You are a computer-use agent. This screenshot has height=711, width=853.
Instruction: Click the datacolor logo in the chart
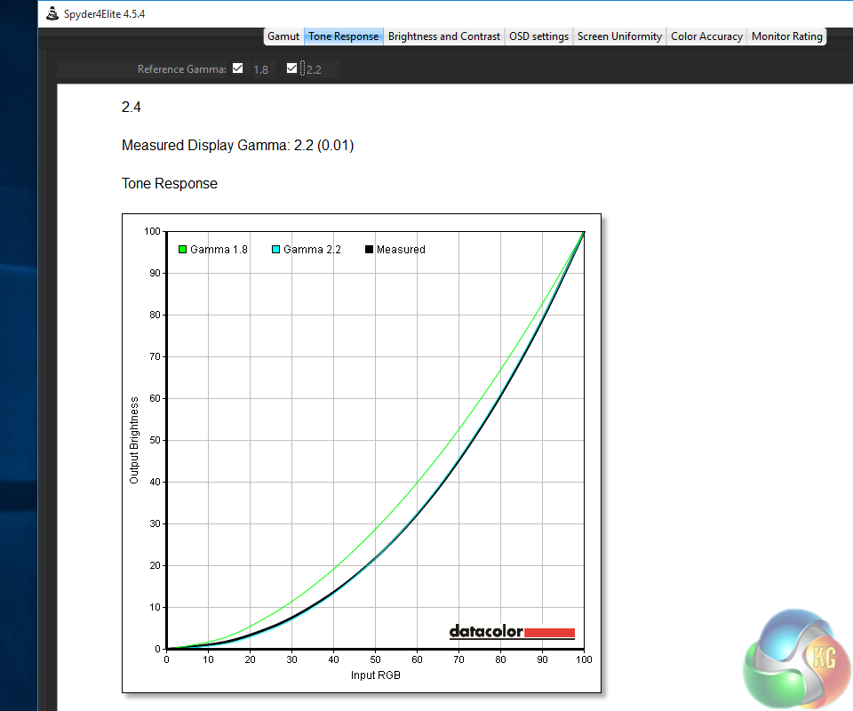[x=512, y=632]
